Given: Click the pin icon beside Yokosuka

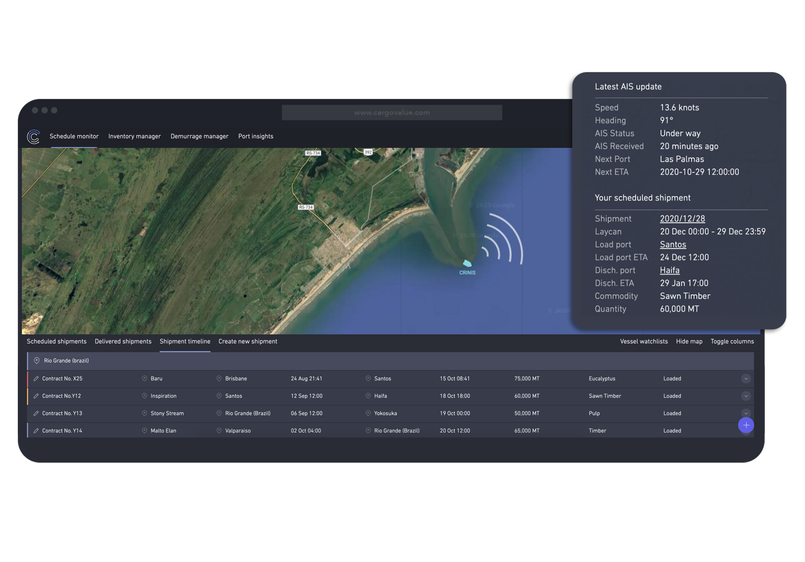Looking at the screenshot, I should tap(368, 413).
